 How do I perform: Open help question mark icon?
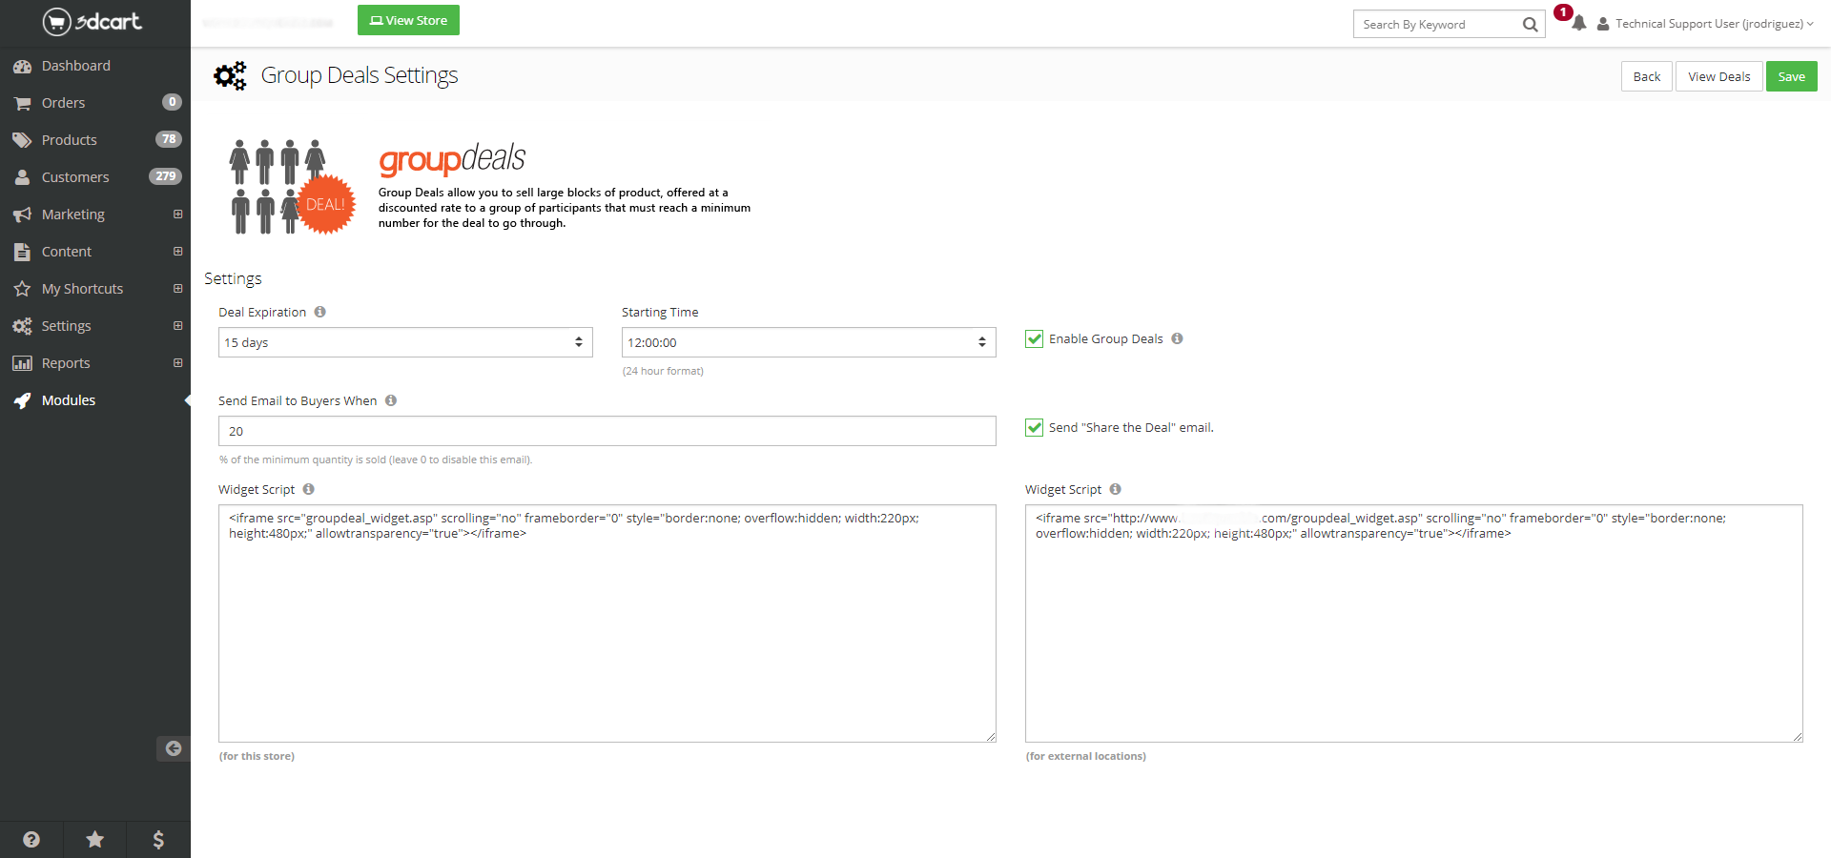pos(31,839)
